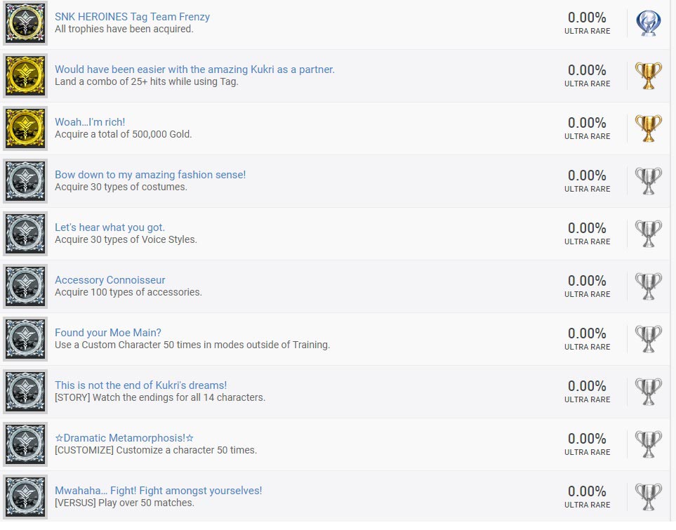The width and height of the screenshot is (676, 530).
Task: Click the SNK HEROINES platinum trophy thumbnail image
Action: (26, 23)
